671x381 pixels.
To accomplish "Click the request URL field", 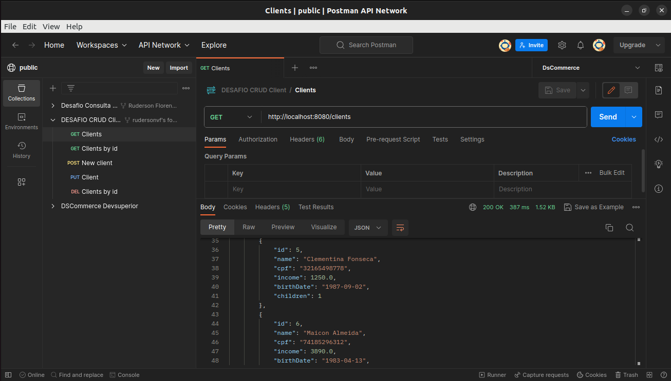I will tap(424, 117).
